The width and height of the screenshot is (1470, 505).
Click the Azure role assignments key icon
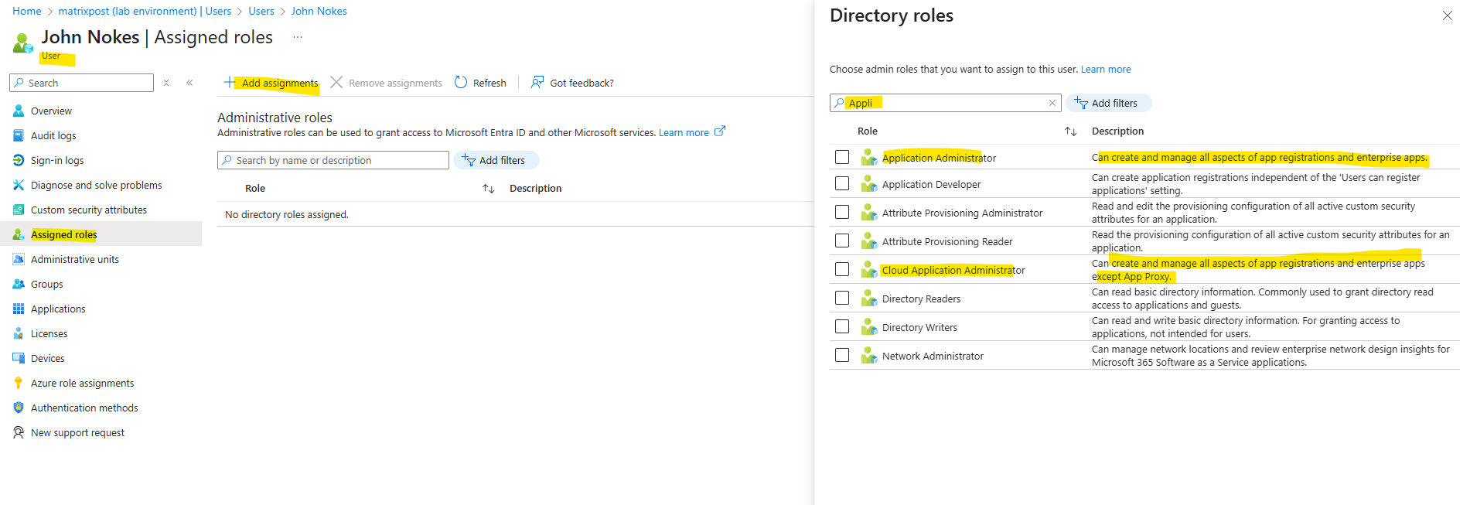[19, 383]
